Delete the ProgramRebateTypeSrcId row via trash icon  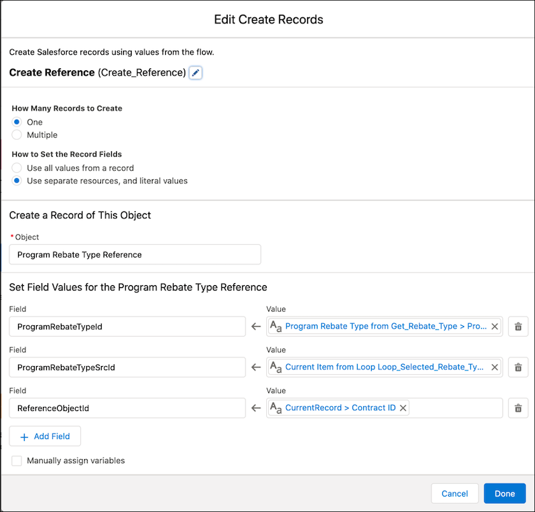pyautogui.click(x=518, y=367)
